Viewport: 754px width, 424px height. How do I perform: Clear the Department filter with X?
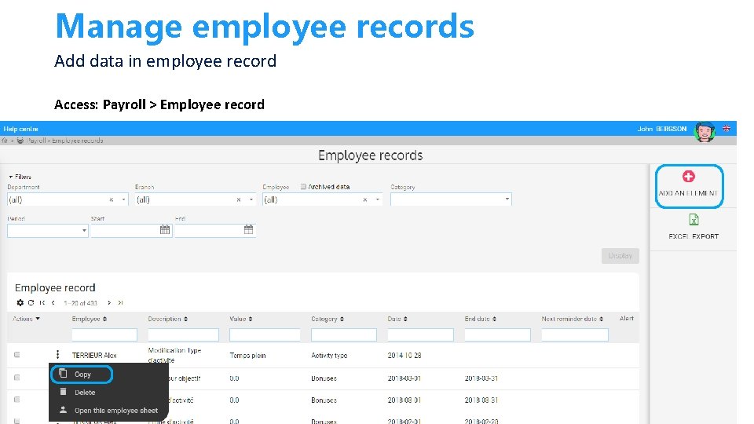point(111,199)
